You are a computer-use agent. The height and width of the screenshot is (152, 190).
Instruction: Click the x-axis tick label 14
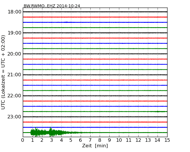click(158, 140)
